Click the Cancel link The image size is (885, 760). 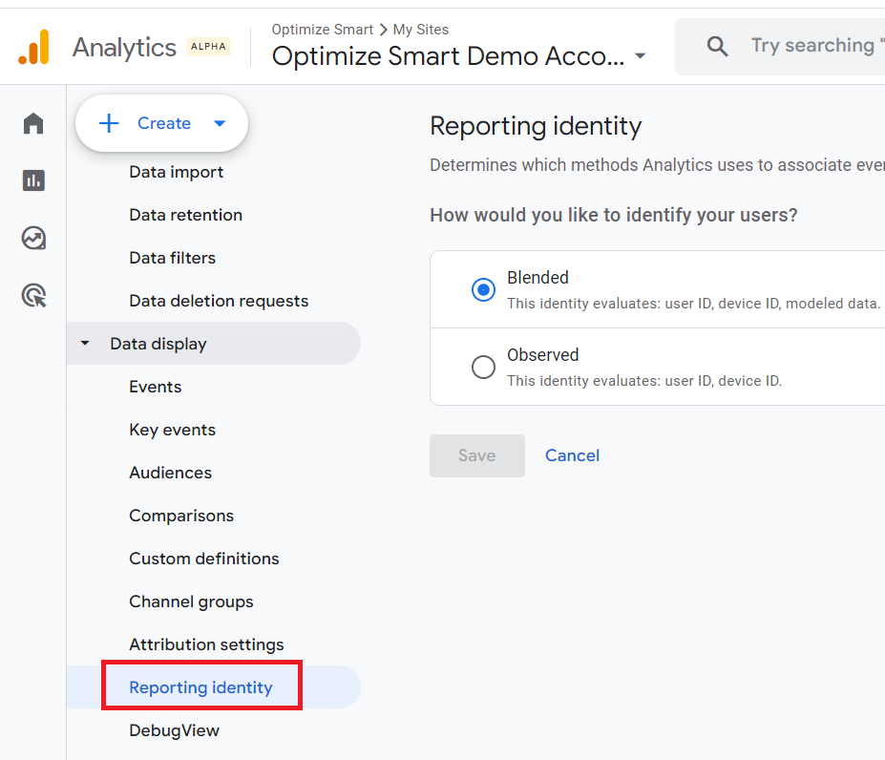coord(572,455)
